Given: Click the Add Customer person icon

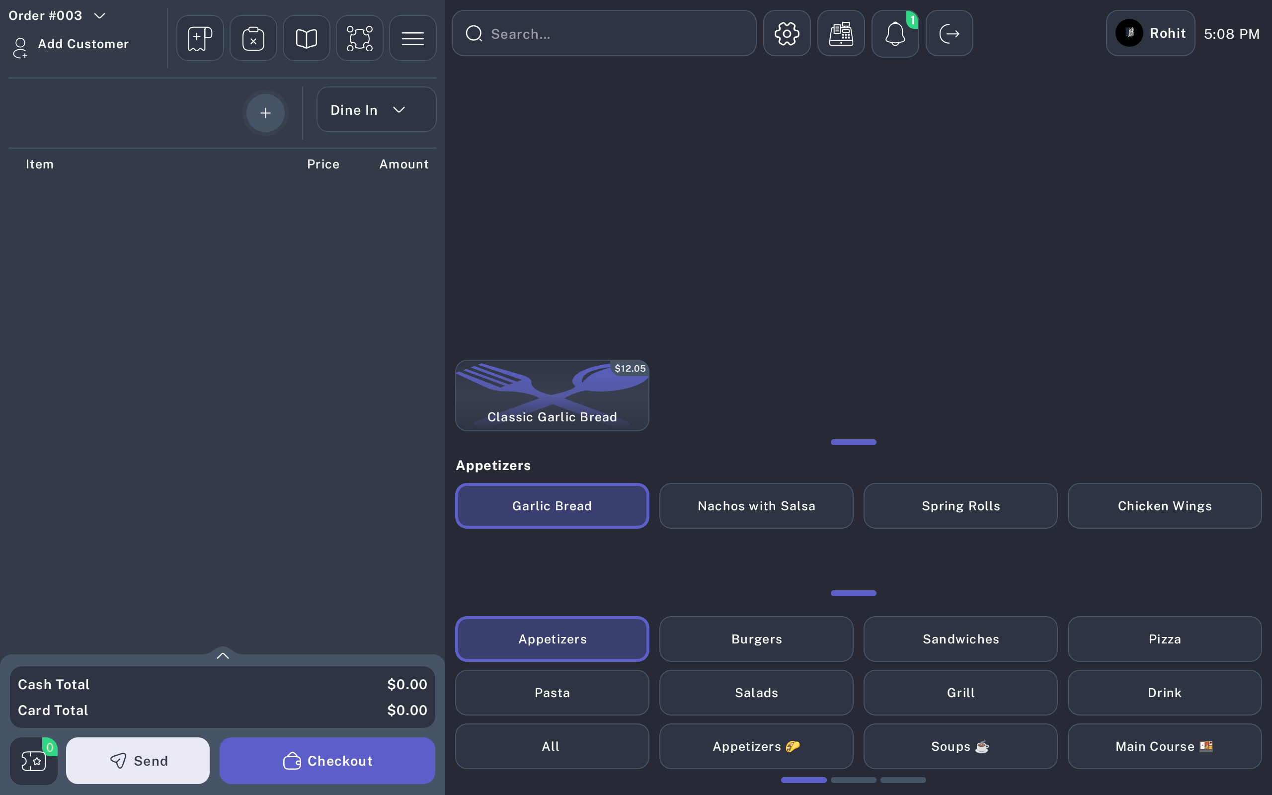Looking at the screenshot, I should click(20, 48).
